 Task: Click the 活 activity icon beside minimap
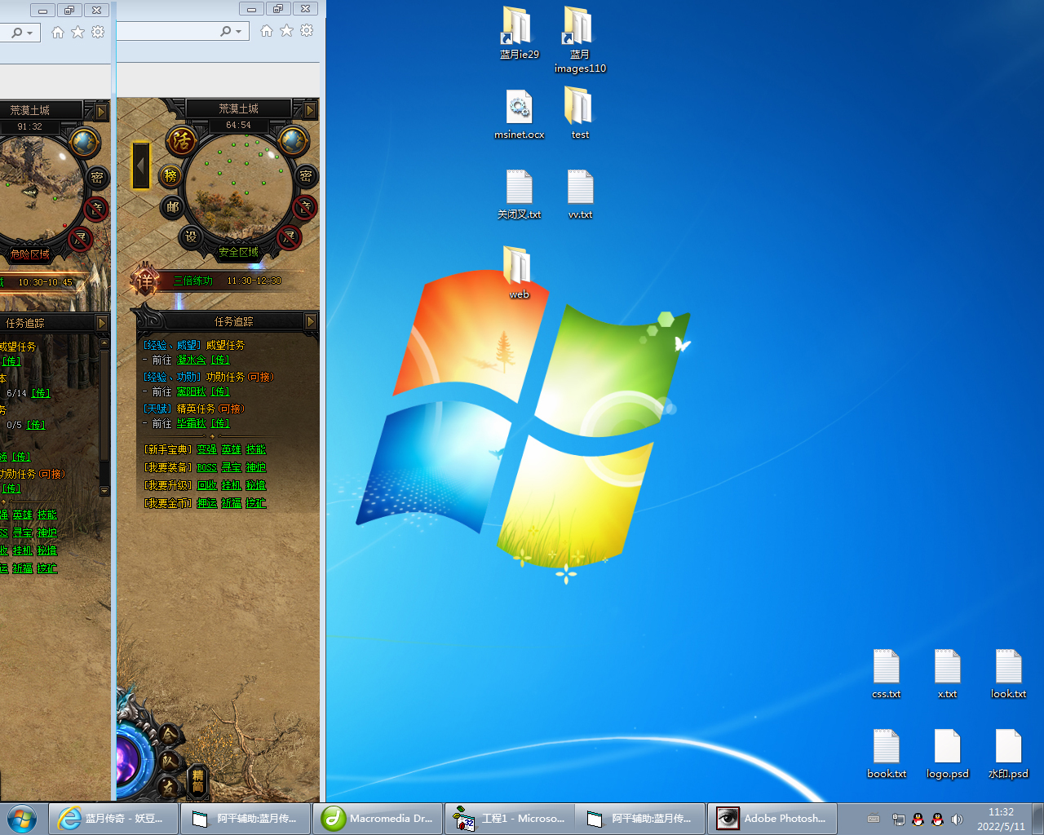point(182,140)
